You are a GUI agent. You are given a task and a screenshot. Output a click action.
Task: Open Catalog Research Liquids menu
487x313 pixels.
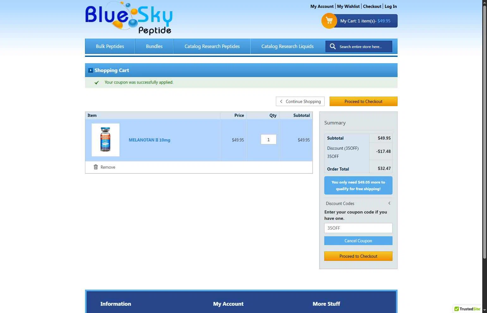click(288, 46)
